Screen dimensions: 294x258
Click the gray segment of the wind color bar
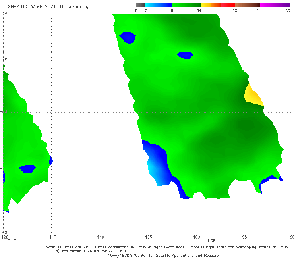[x=141, y=5]
